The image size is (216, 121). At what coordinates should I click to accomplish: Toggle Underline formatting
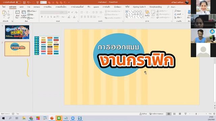[48, 17]
